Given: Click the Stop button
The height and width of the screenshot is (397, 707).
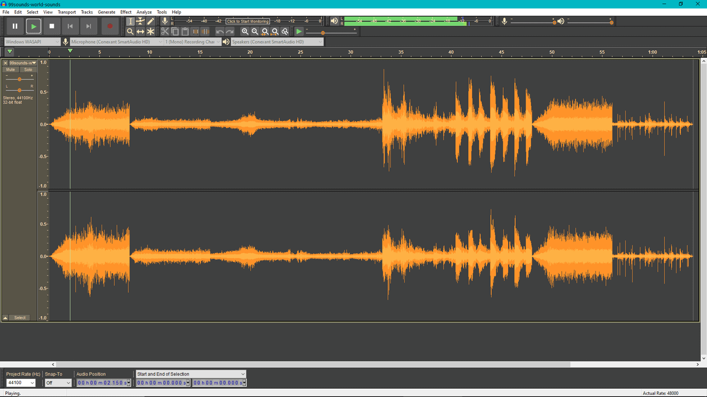Looking at the screenshot, I should 52,26.
